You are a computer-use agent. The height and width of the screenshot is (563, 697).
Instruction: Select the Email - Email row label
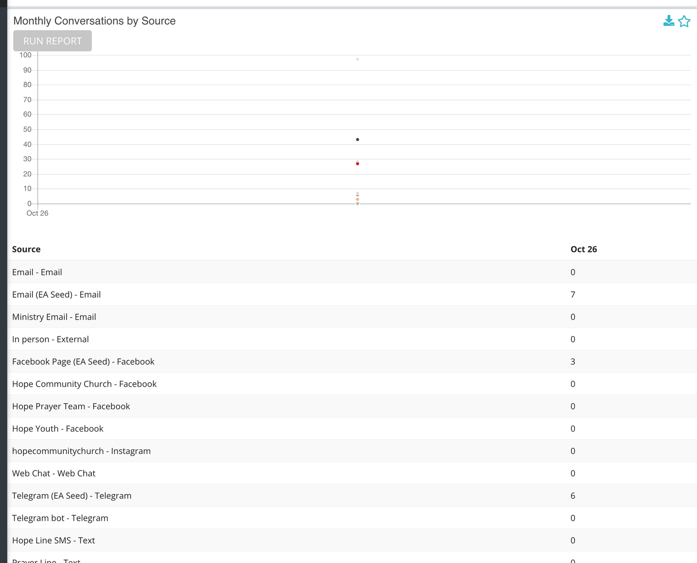[37, 272]
